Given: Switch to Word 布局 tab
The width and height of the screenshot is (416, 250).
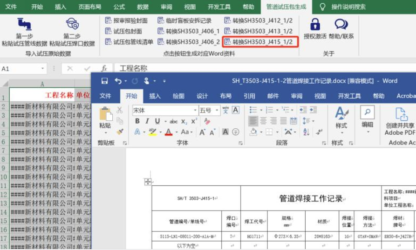Looking at the screenshot, I should [x=225, y=96].
